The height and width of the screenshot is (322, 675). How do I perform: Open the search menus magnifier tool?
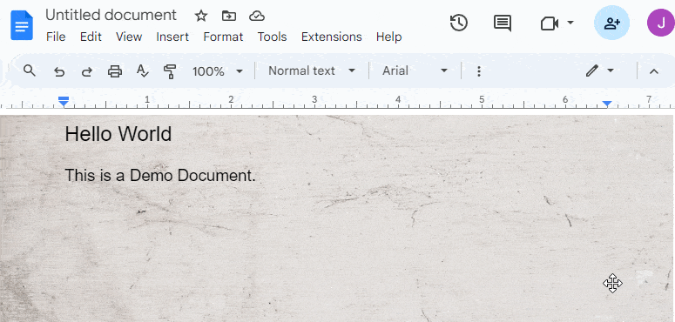[x=30, y=70]
